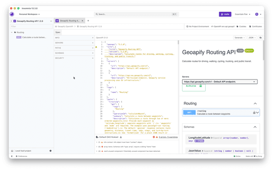The width and height of the screenshot is (273, 170).
Task: Click the preview pane vertical scrollbar
Action: coord(263,50)
